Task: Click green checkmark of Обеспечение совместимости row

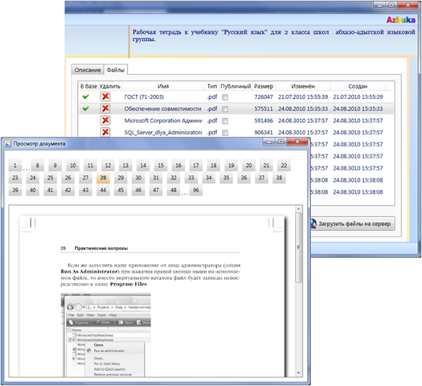Action: coord(85,109)
